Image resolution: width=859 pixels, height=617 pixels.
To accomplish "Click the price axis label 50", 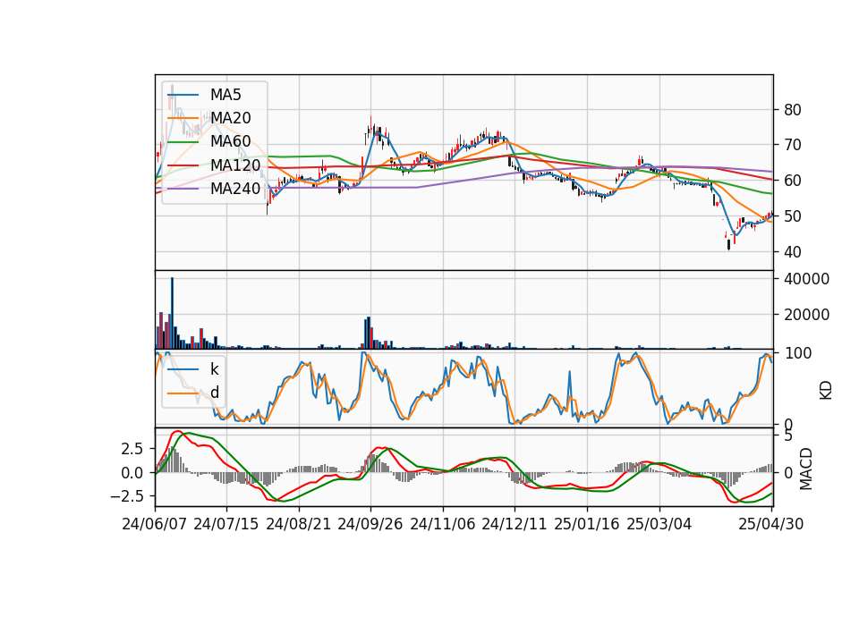I will (793, 216).
